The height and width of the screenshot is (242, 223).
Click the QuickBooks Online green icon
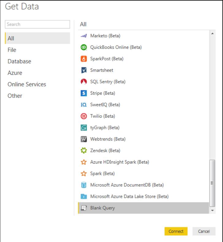(x=83, y=47)
